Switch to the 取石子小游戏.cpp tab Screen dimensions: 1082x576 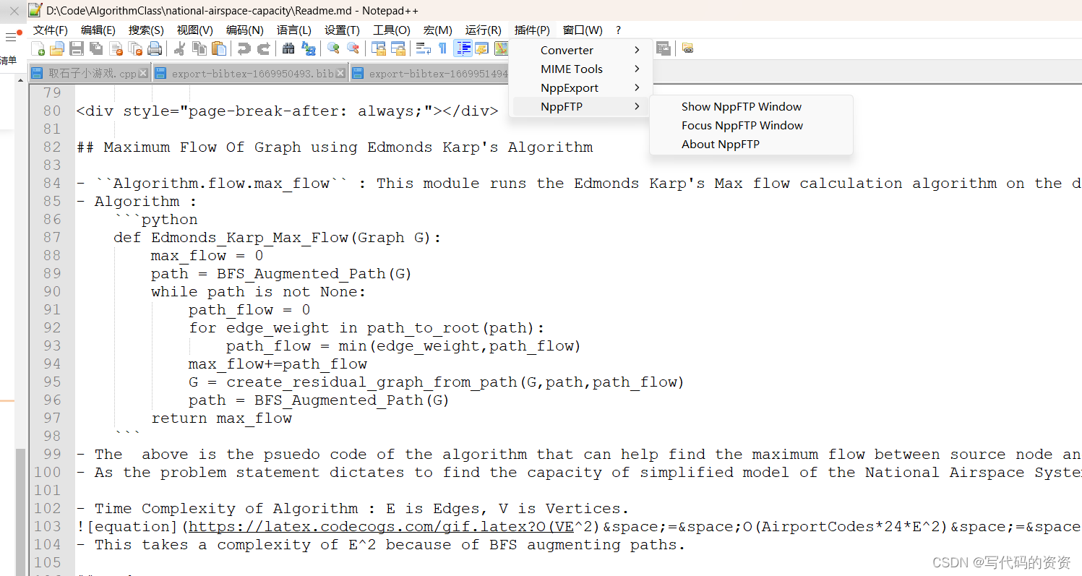coord(90,73)
